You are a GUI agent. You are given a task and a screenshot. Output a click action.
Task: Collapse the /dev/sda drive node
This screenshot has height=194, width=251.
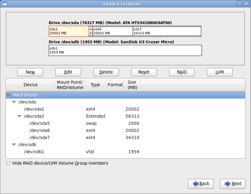[14, 102]
